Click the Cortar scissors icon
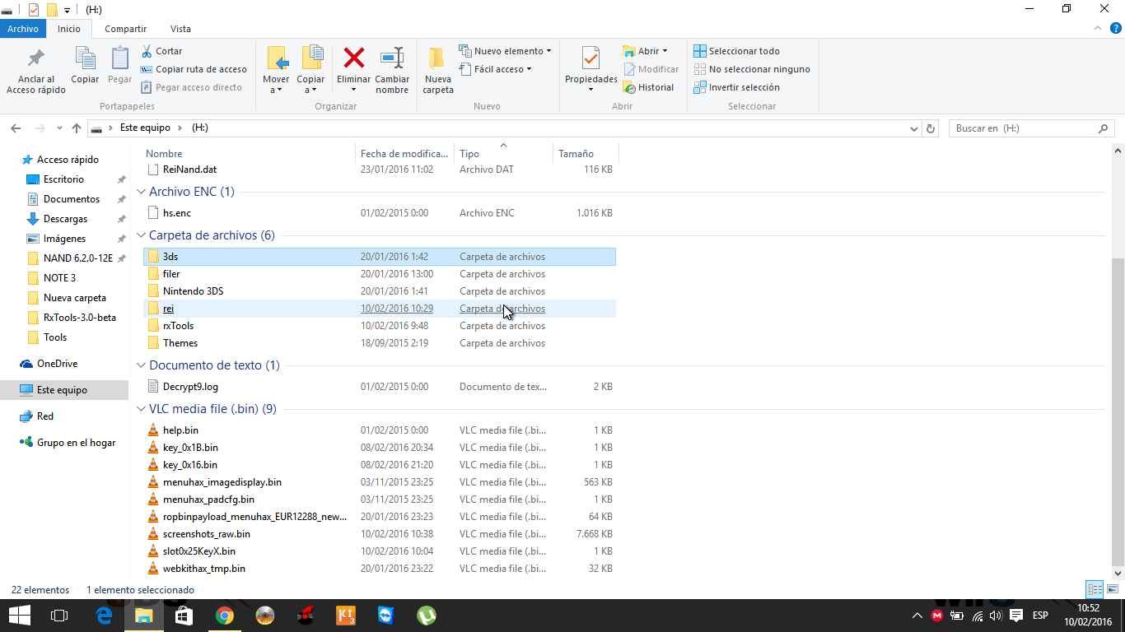 point(147,51)
